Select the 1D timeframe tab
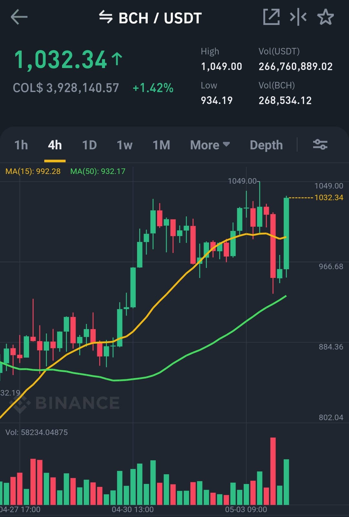The height and width of the screenshot is (517, 349). [90, 145]
